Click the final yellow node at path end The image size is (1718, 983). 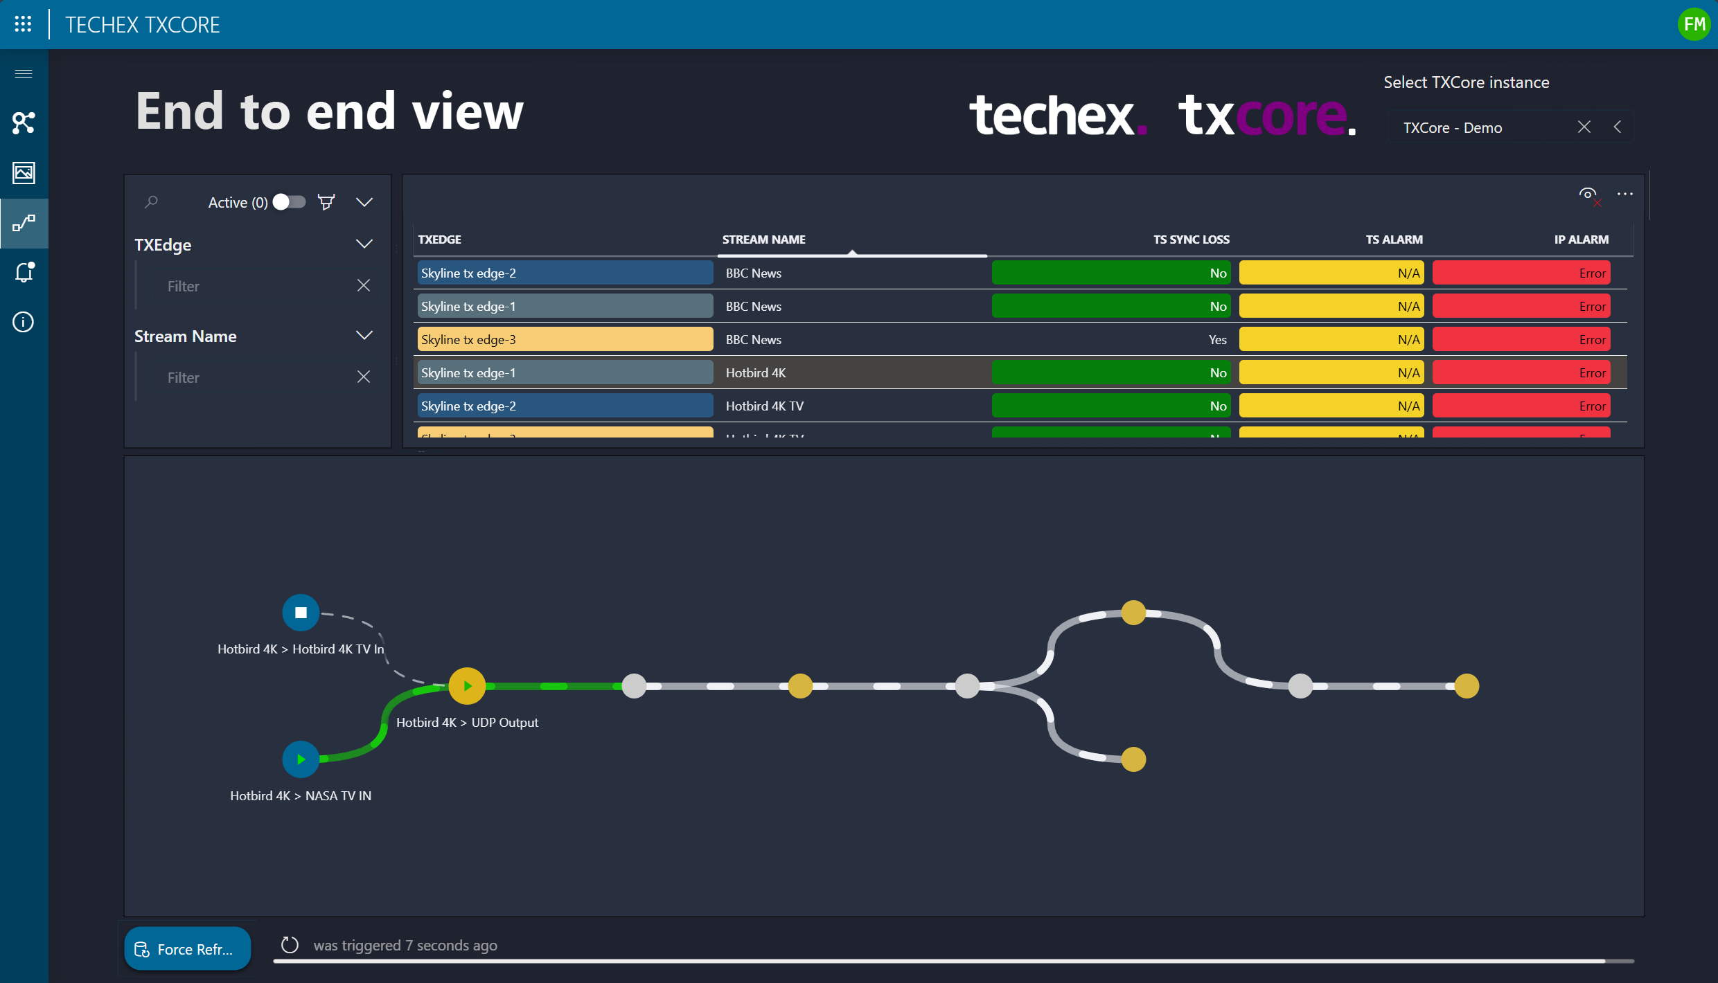[x=1467, y=685]
